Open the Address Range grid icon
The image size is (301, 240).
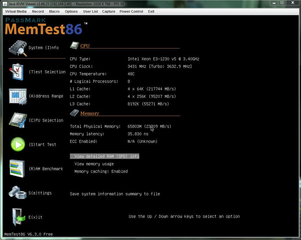tap(18, 96)
